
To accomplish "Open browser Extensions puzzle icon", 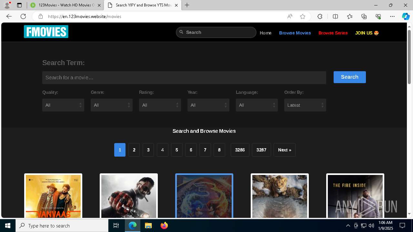I will point(320,16).
